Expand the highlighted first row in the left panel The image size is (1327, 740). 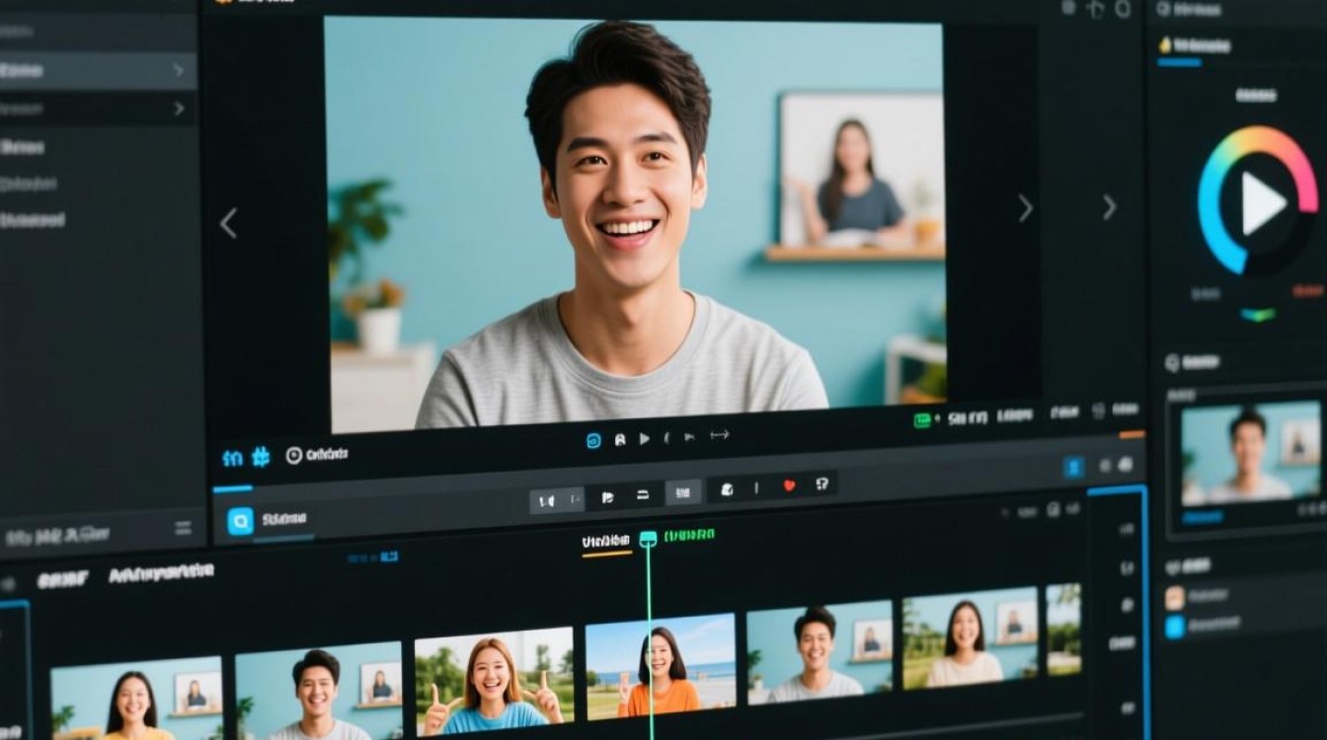pyautogui.click(x=178, y=70)
